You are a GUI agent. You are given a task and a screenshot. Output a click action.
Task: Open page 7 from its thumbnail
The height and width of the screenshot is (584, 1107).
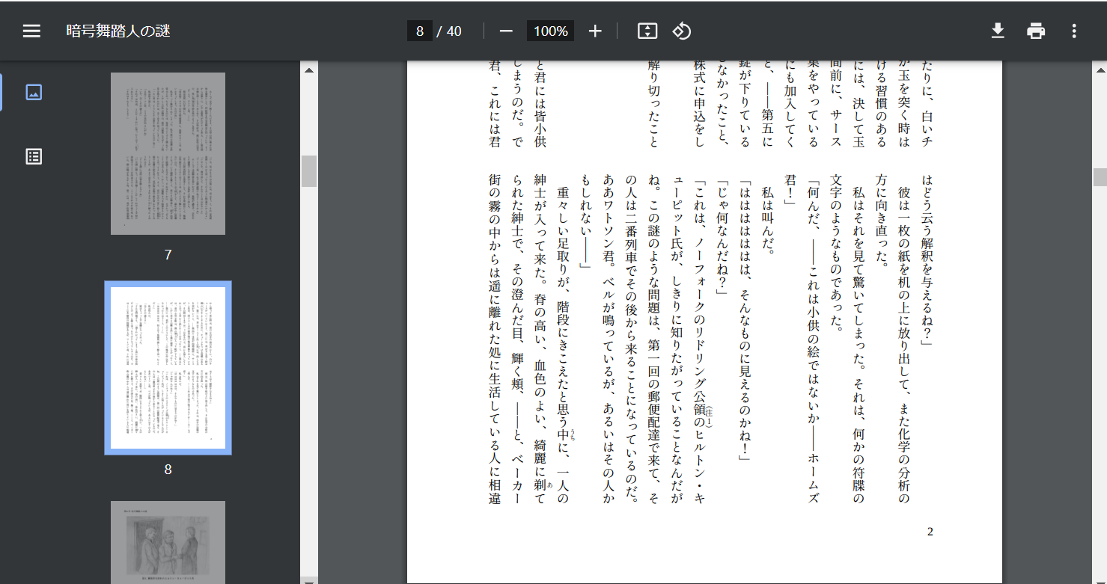tap(167, 153)
